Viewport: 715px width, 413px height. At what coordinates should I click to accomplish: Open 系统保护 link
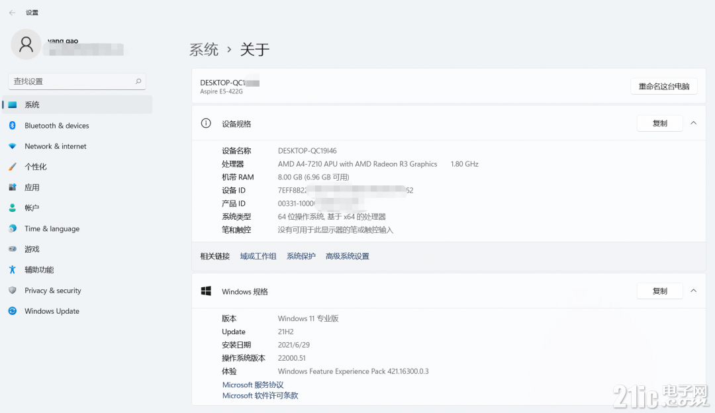[301, 256]
